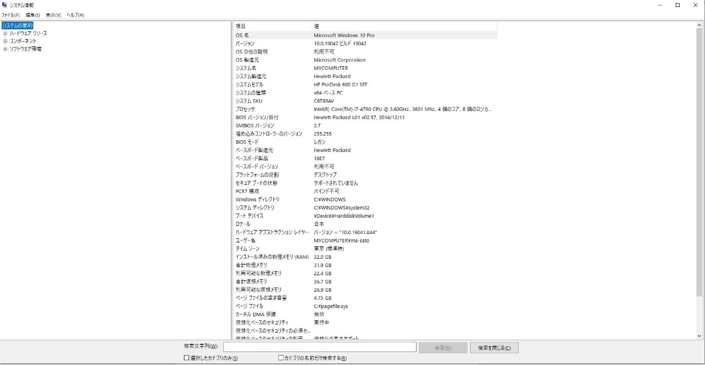705x365 pixels.
Task: Click the 値 column header
Action: pyautogui.click(x=404, y=26)
